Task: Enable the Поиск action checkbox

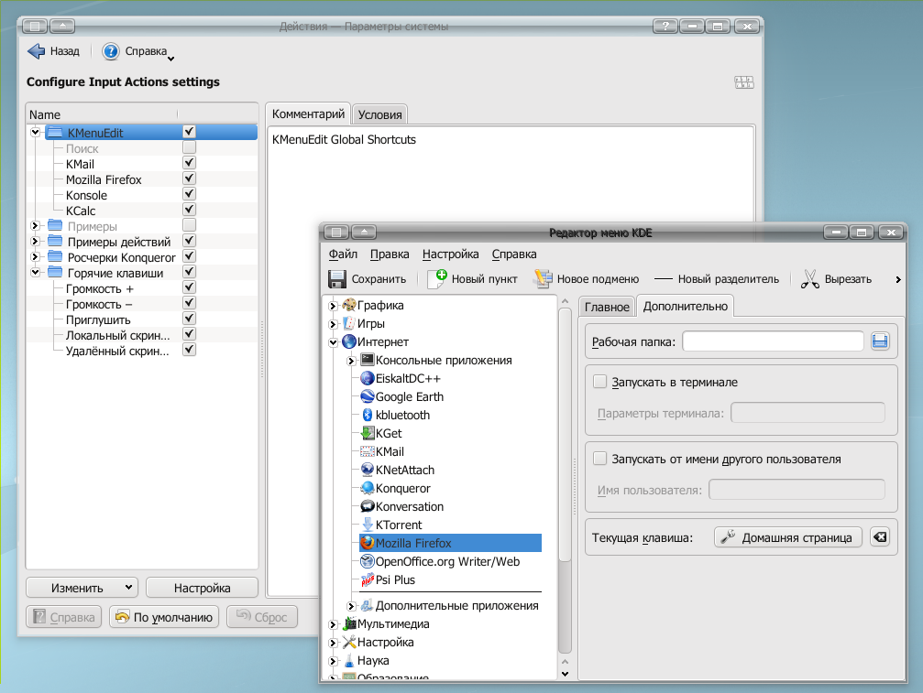Action: (x=189, y=147)
